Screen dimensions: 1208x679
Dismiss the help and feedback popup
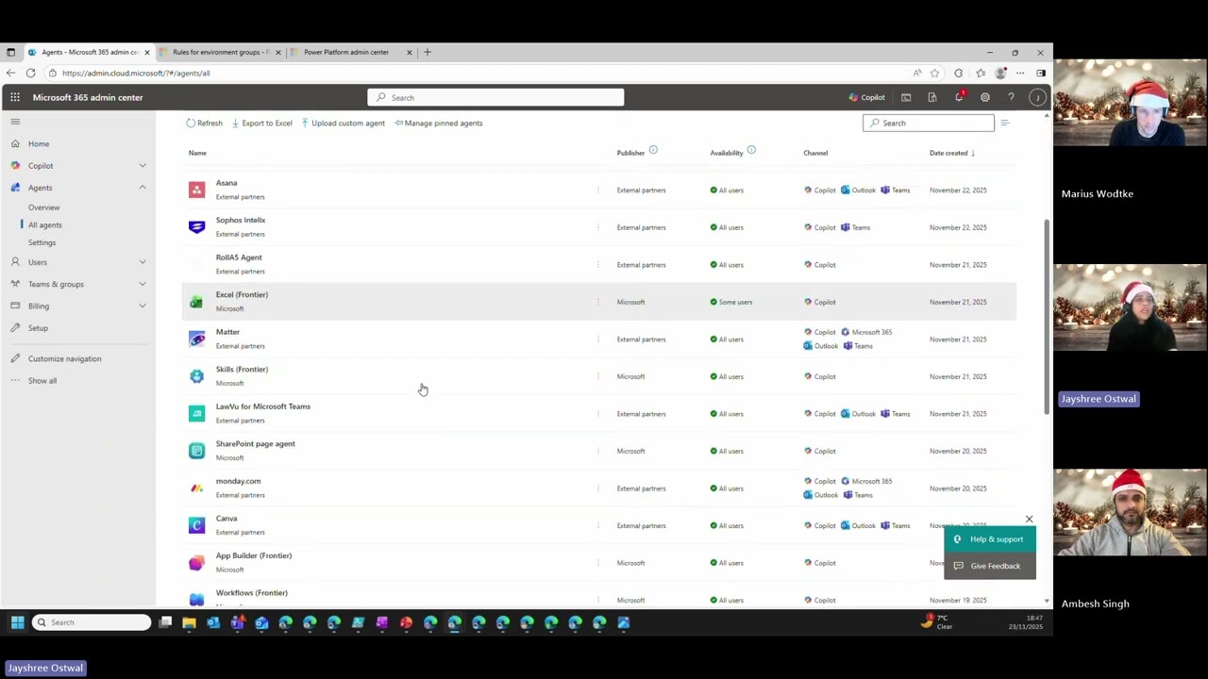pyautogui.click(x=1030, y=520)
